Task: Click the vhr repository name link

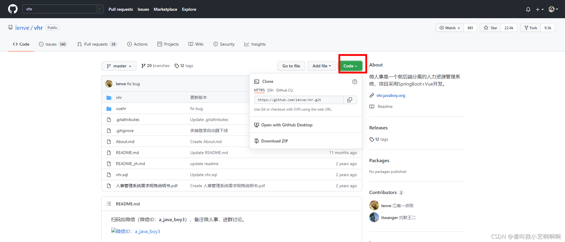Action: (x=38, y=28)
